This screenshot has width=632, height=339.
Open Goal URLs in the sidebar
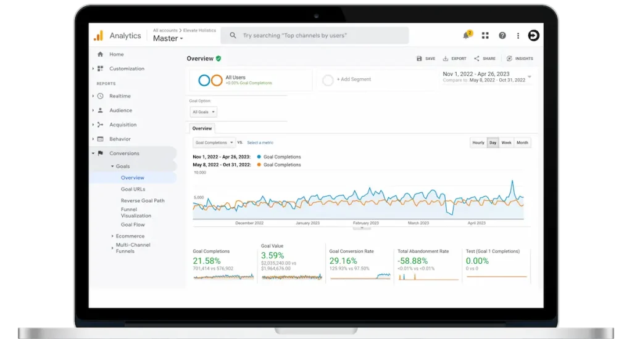pos(133,189)
